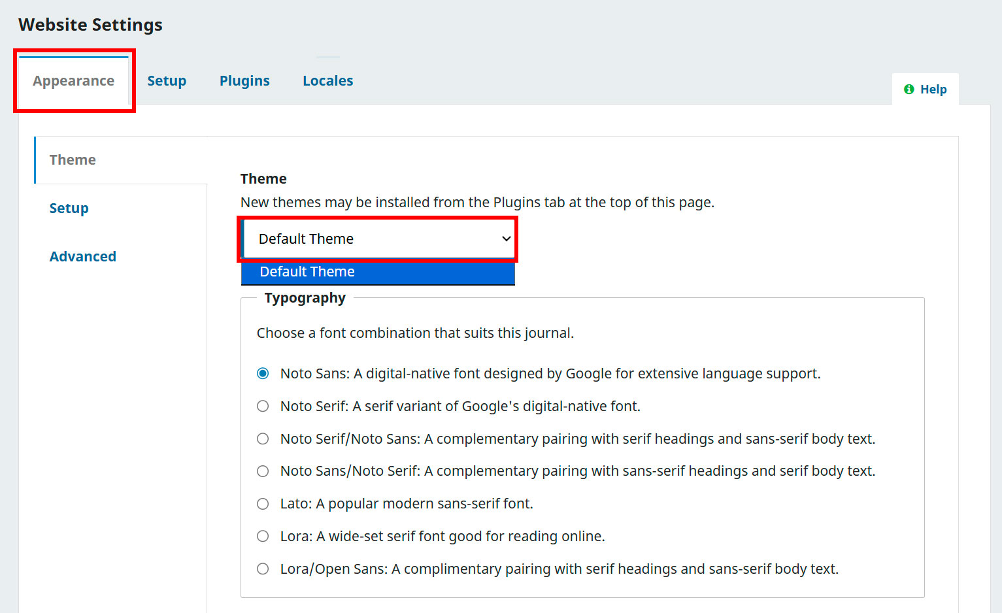
Task: Click the Website Settings page heading
Action: (90, 25)
